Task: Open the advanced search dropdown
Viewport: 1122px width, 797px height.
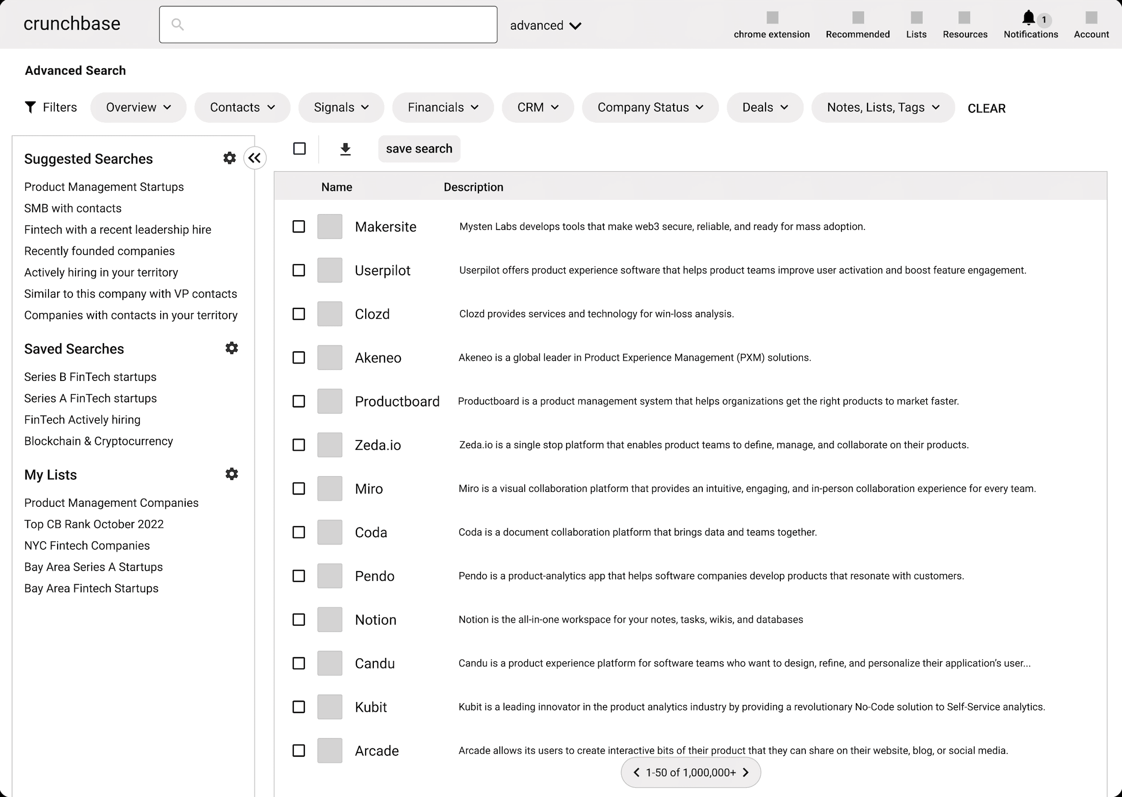Action: click(546, 25)
